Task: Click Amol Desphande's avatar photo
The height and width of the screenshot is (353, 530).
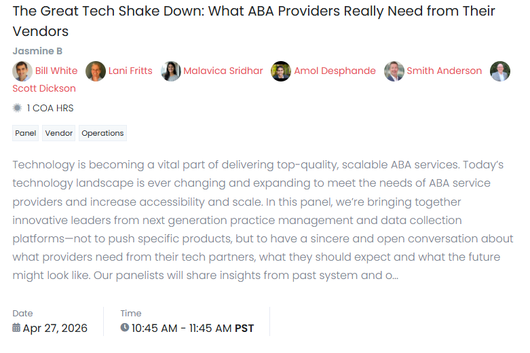Action: [x=281, y=71]
